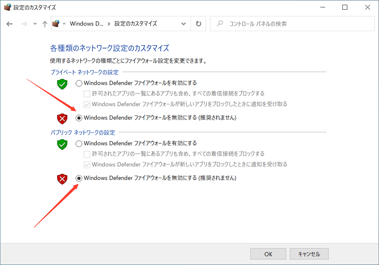Expand the breadcrumb overflow chevron
This screenshot has width=379, height=265.
pos(64,24)
